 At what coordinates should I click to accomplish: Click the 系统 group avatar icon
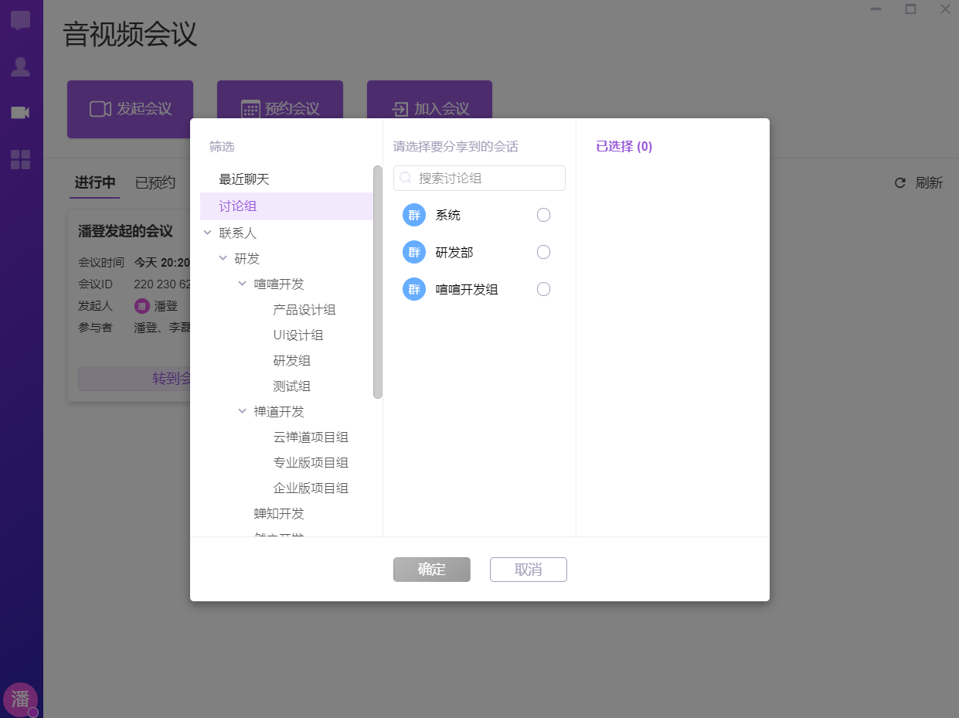(x=414, y=215)
